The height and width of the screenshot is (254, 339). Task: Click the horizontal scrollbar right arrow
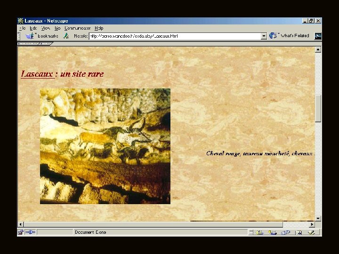pos(312,224)
